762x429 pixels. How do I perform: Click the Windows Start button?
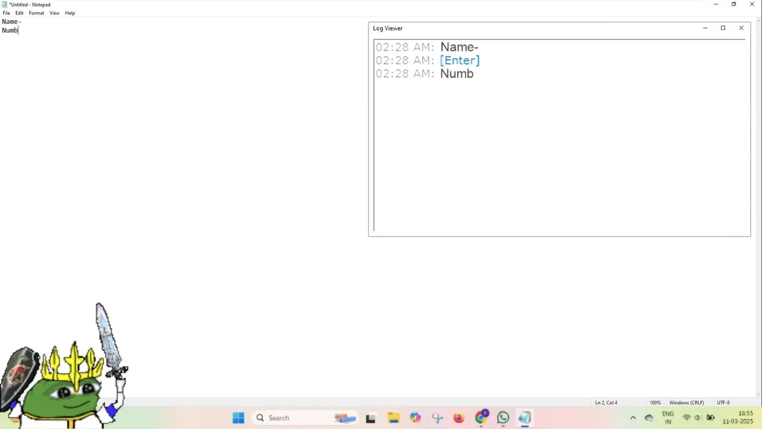tap(238, 418)
